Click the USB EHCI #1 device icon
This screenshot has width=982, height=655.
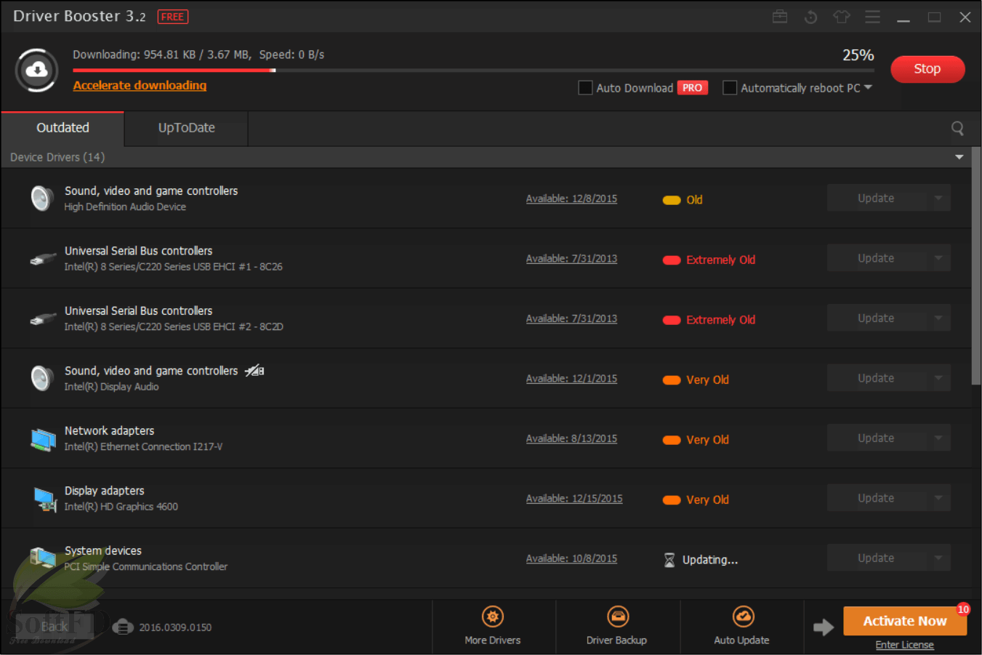[43, 258]
